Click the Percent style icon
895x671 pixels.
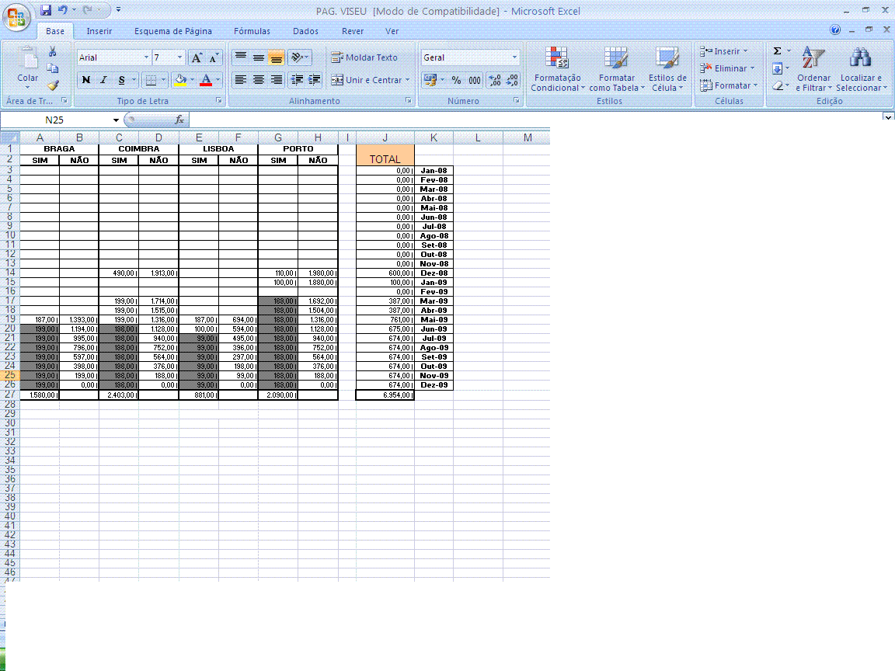pos(456,80)
